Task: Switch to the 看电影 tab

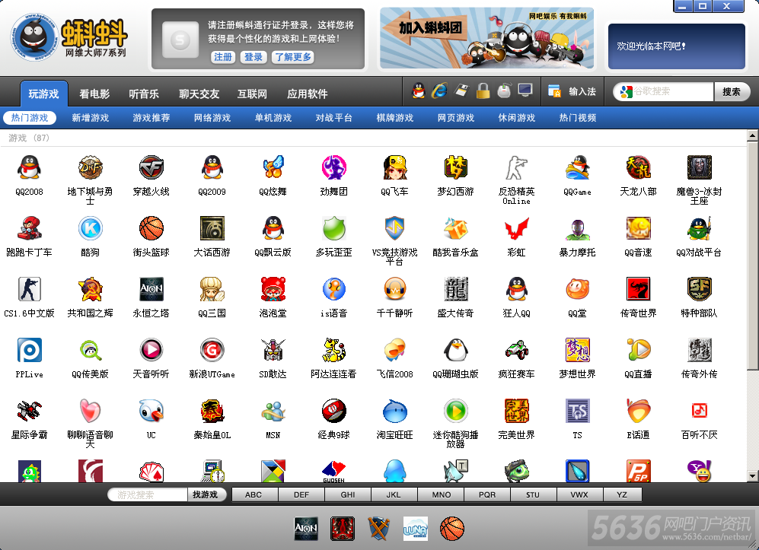Action: [x=94, y=94]
